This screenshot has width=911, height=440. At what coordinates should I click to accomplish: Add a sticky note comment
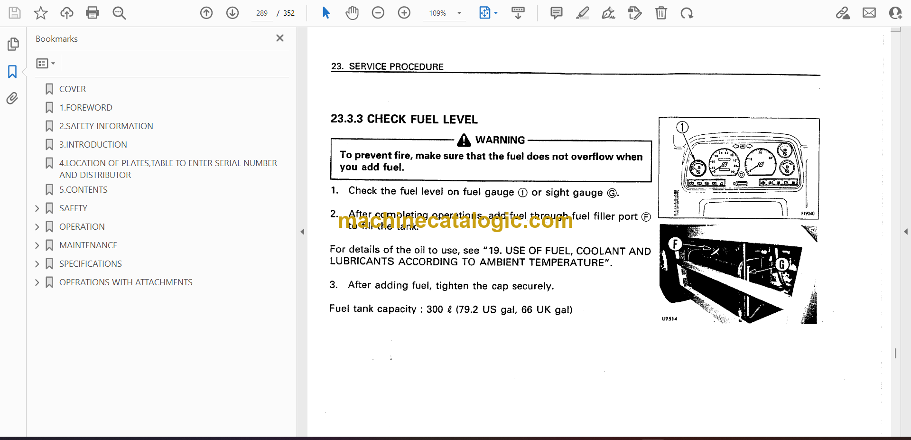557,13
